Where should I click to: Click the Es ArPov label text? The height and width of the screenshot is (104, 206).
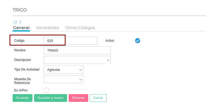point(21,90)
